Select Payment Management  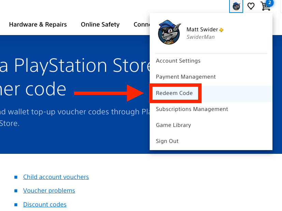185,77
